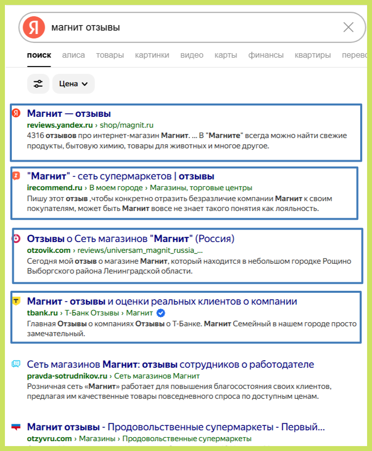Click 'В моем городе' breadcrumb
This screenshot has width=372, height=451.
coord(116,188)
